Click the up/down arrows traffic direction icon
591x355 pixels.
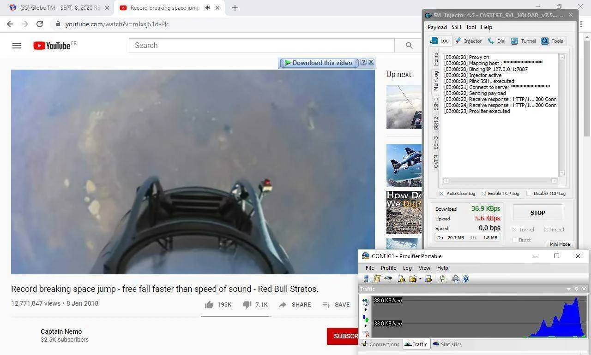tap(366, 318)
